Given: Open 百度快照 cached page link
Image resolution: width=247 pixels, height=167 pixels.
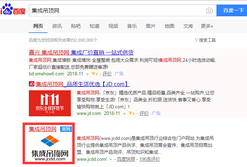Looking at the screenshot, I should pos(126,159).
